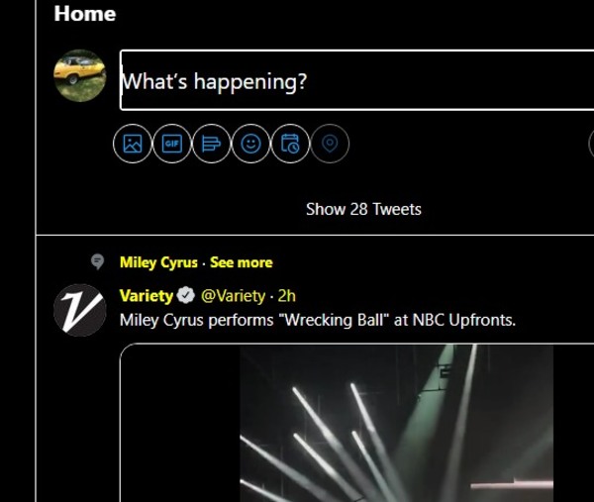The width and height of the screenshot is (594, 502).
Task: Click the Home heading
Action: tap(84, 14)
